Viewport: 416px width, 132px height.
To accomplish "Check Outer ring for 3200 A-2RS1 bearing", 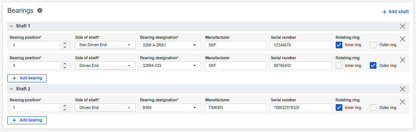I will point(373,45).
